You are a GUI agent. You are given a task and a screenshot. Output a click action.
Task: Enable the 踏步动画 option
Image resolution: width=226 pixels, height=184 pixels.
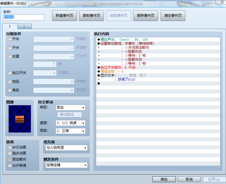10,153
